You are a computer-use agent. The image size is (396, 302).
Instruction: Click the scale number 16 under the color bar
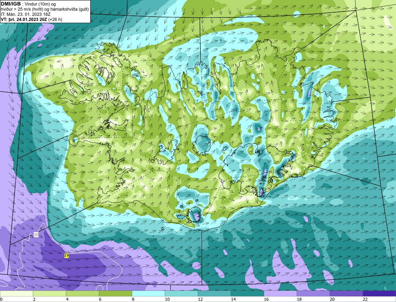(266, 299)
